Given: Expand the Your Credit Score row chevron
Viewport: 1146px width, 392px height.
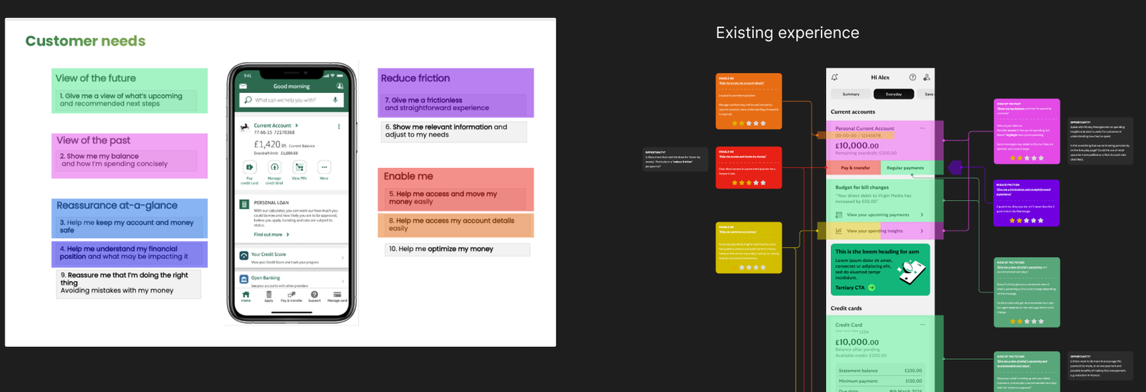Looking at the screenshot, I should [343, 258].
